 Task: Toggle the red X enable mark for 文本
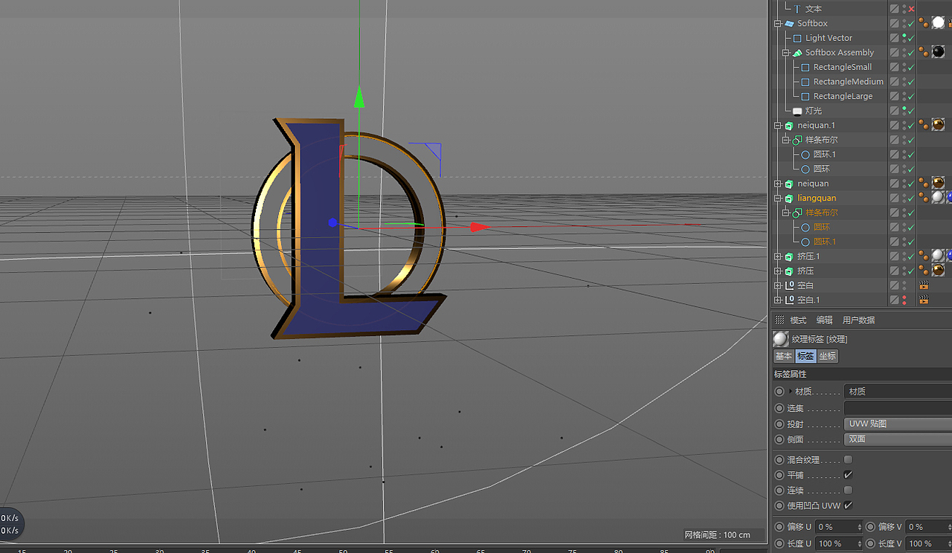pyautogui.click(x=911, y=9)
